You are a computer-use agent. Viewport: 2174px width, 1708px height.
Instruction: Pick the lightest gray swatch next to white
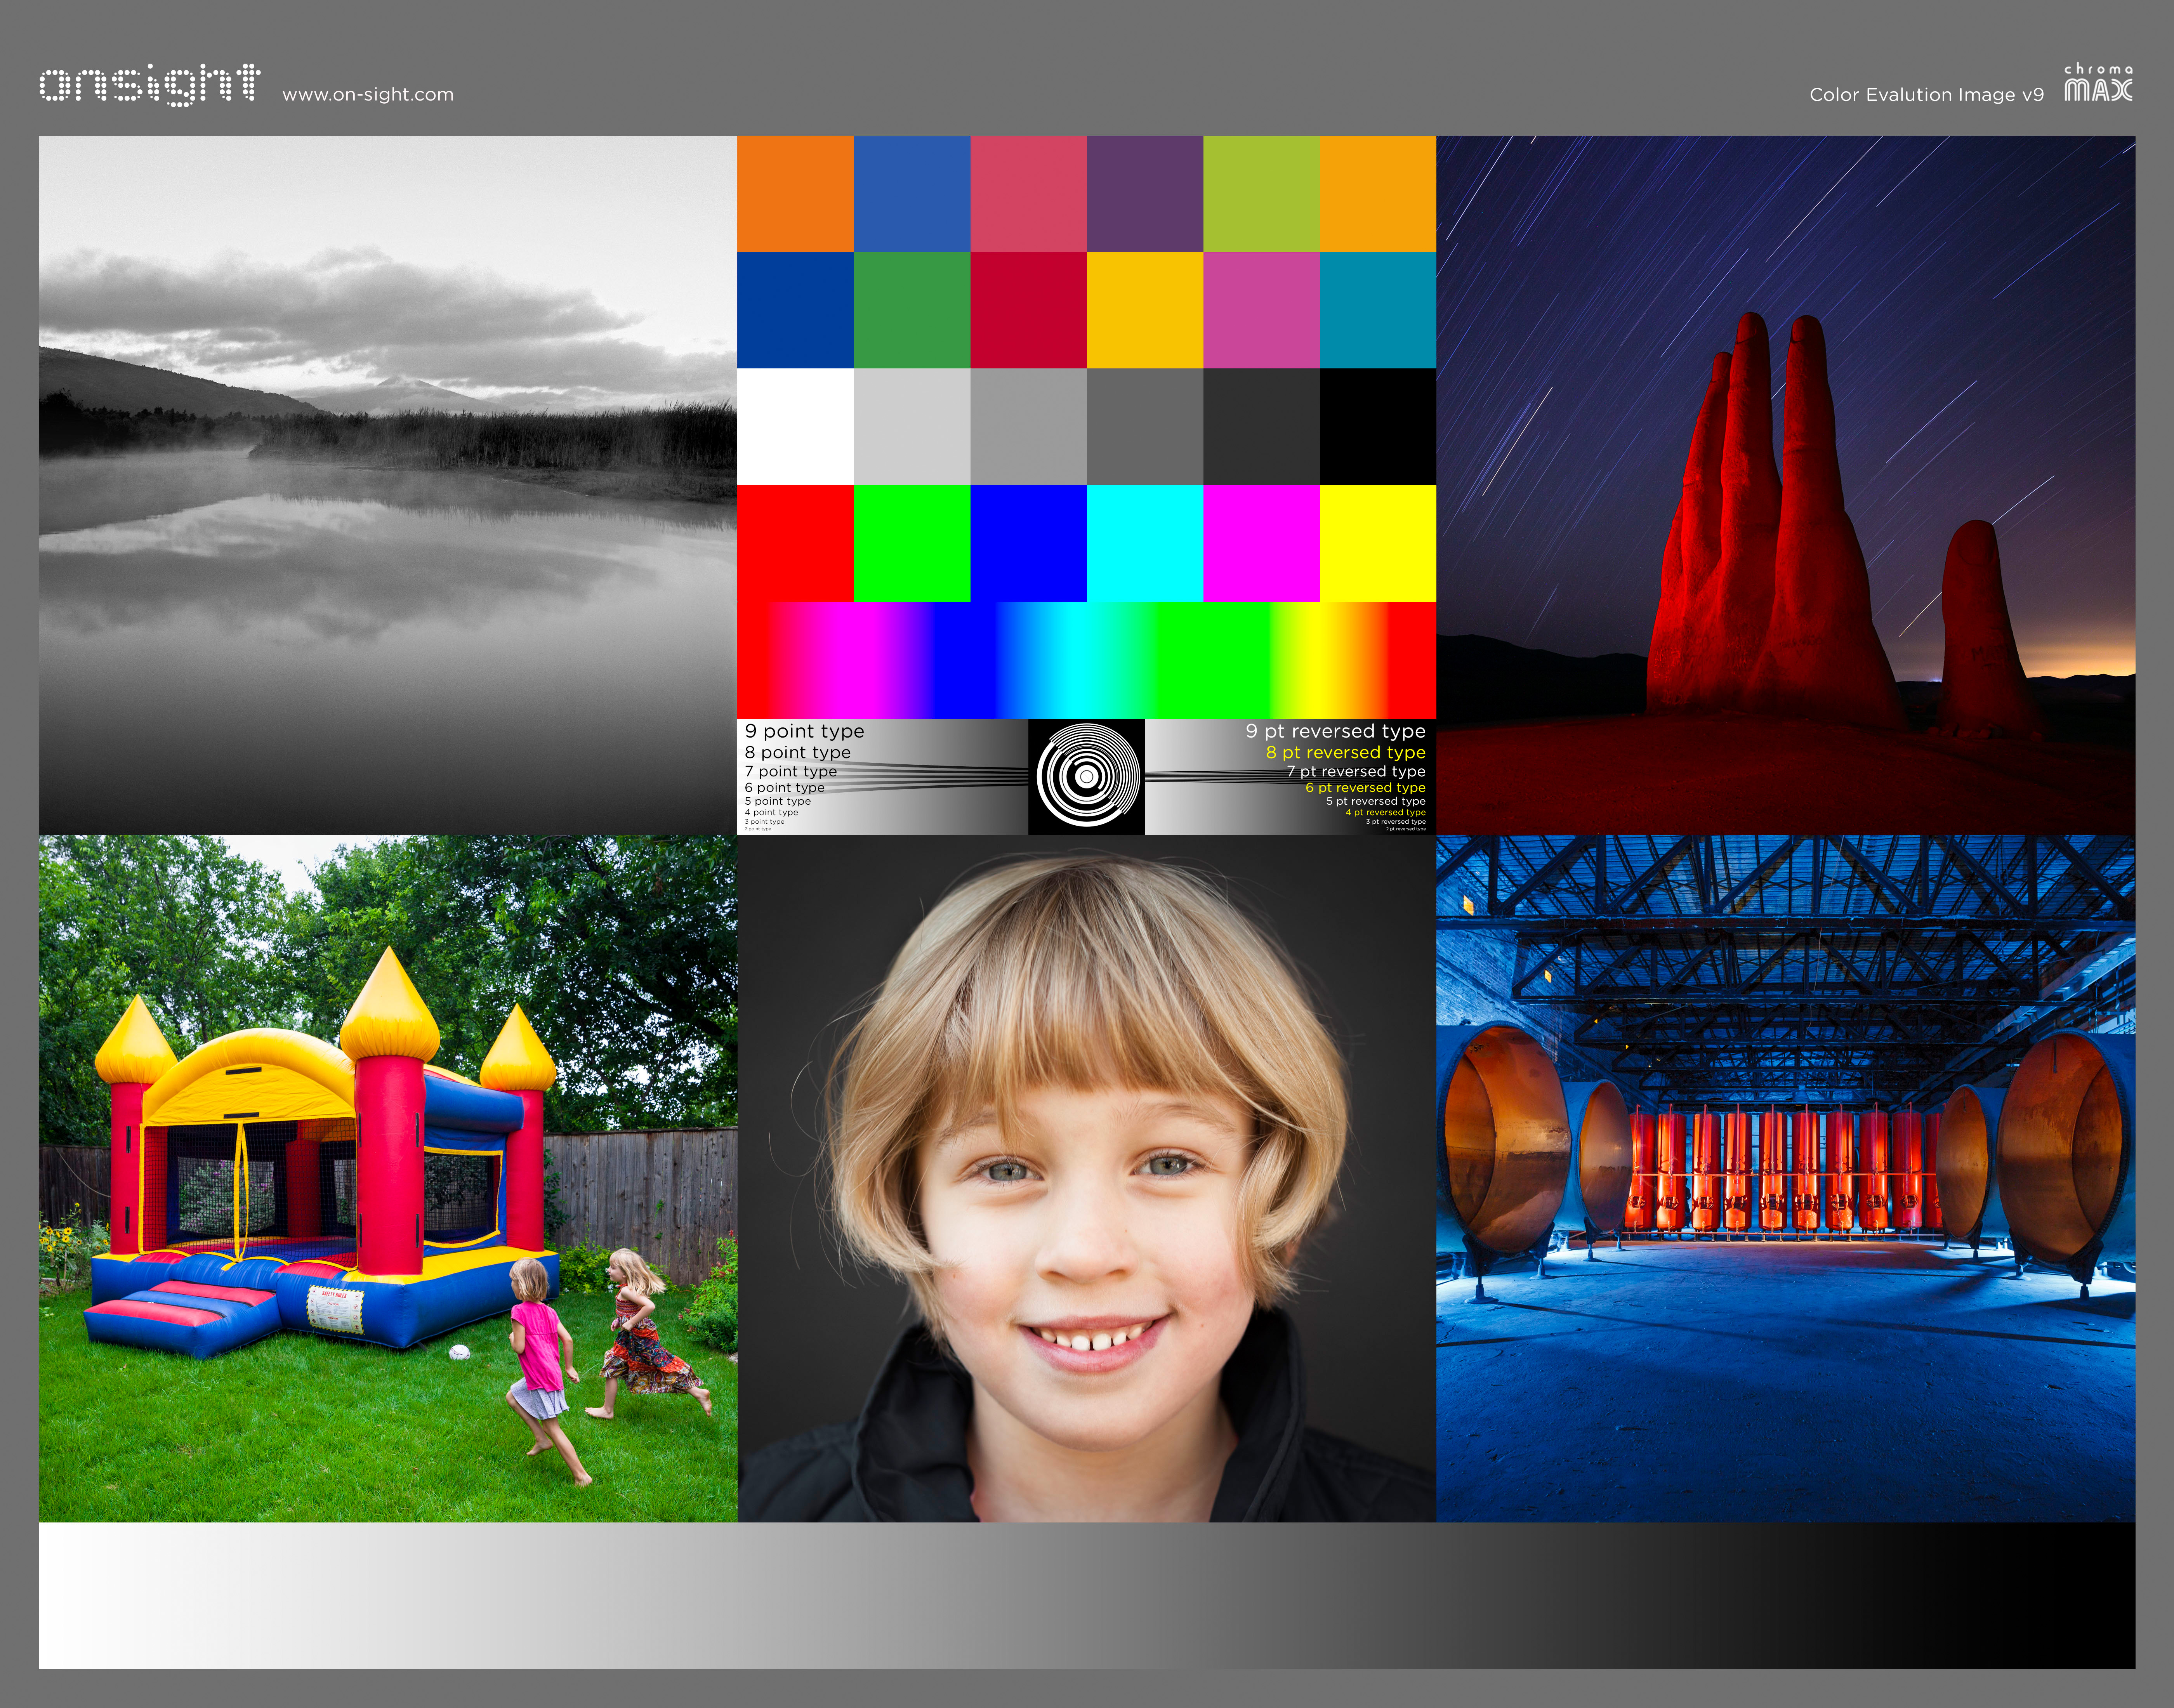912,427
